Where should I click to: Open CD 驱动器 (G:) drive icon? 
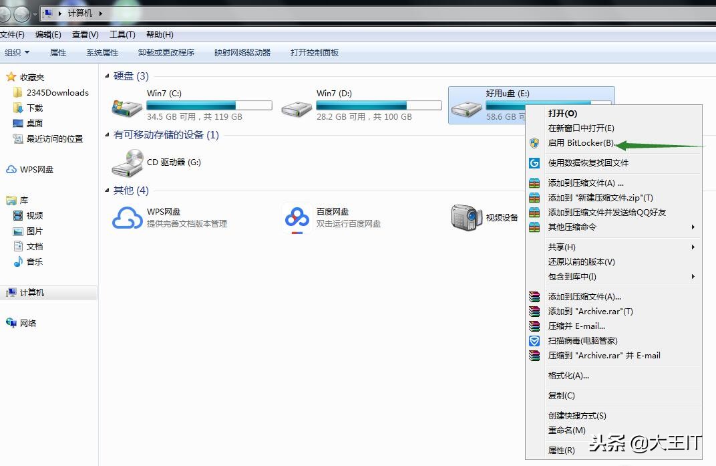pyautogui.click(x=128, y=161)
